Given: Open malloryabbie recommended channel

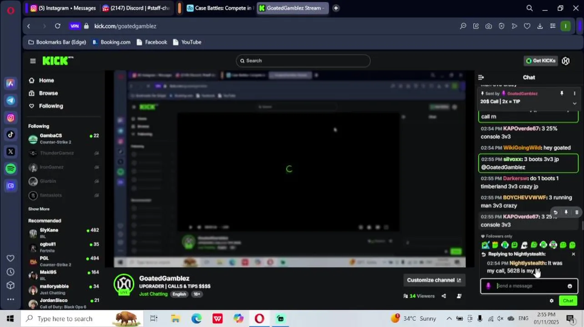Looking at the screenshot, I should 64,289.
